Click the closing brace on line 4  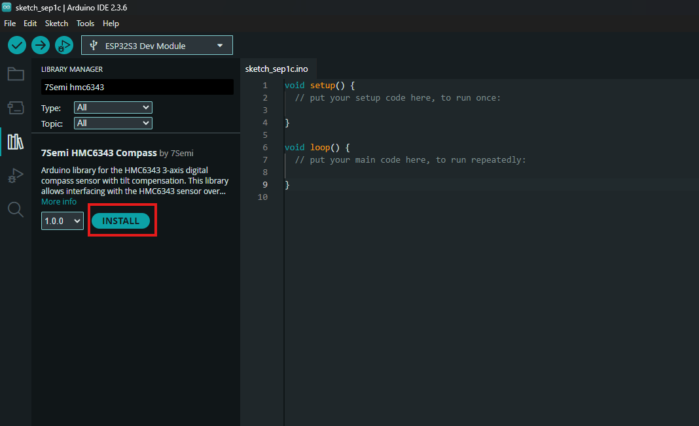click(x=287, y=123)
